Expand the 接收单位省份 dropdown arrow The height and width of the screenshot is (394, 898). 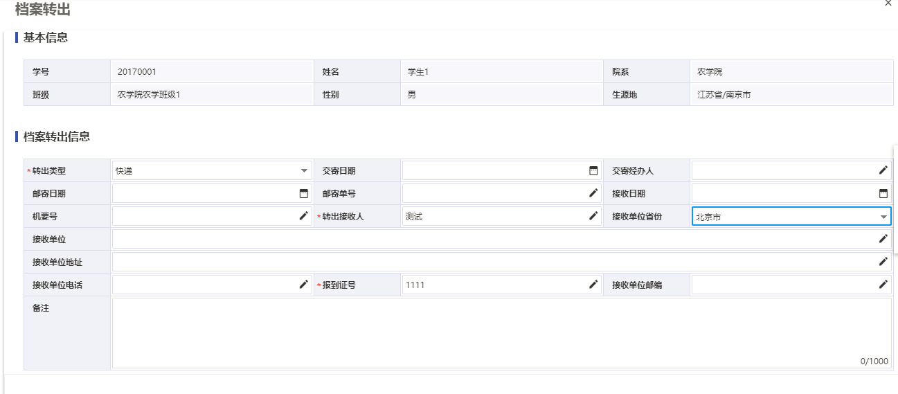coord(883,217)
